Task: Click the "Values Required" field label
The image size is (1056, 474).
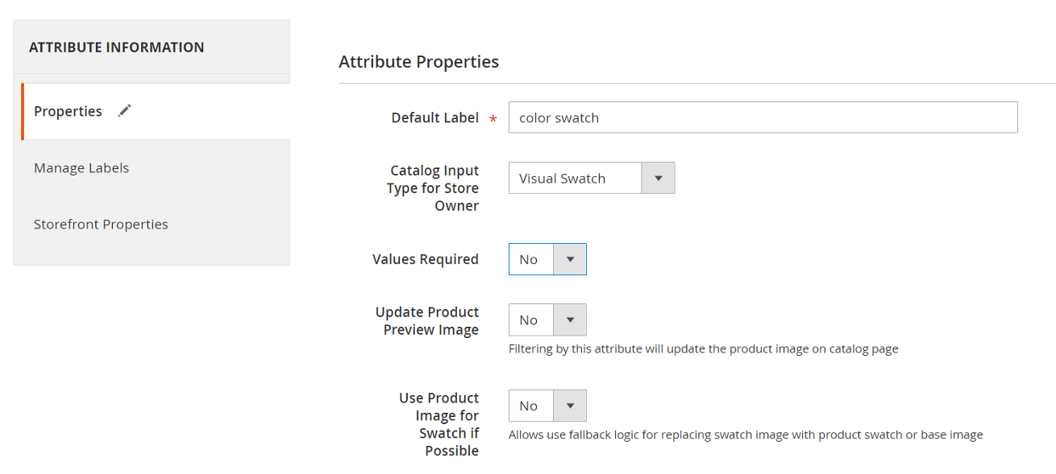Action: click(425, 259)
